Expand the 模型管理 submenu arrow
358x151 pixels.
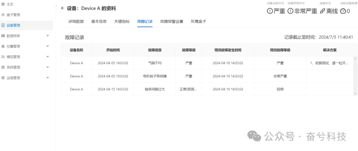tap(48, 57)
